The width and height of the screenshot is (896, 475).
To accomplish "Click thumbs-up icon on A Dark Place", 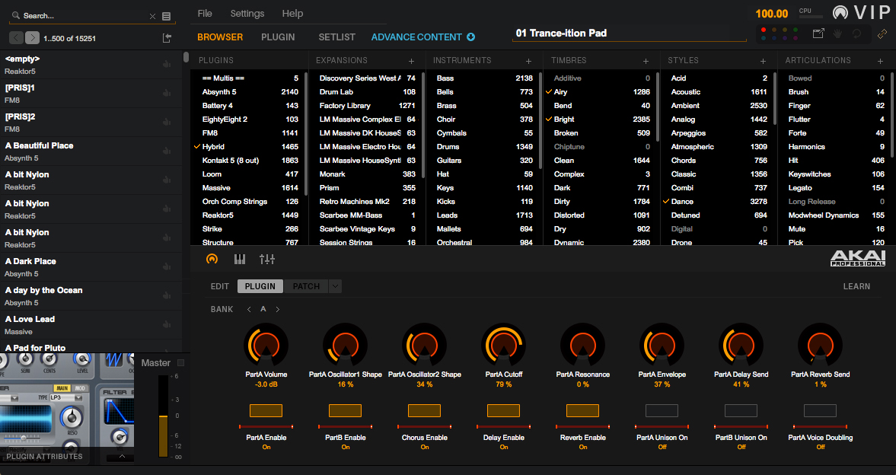I will coord(166,266).
